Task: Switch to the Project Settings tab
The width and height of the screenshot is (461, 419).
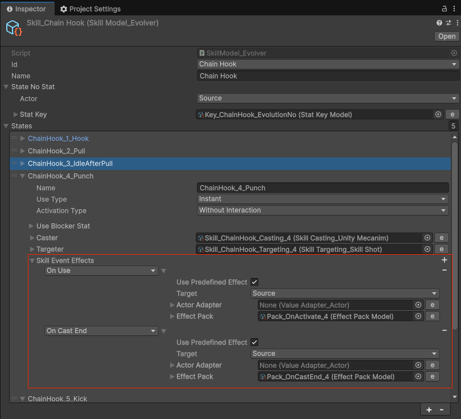Action: coord(90,9)
